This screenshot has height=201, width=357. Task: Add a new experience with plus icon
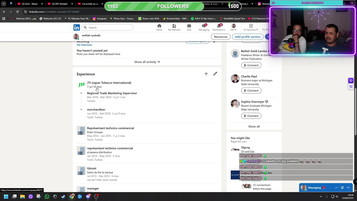point(206,74)
